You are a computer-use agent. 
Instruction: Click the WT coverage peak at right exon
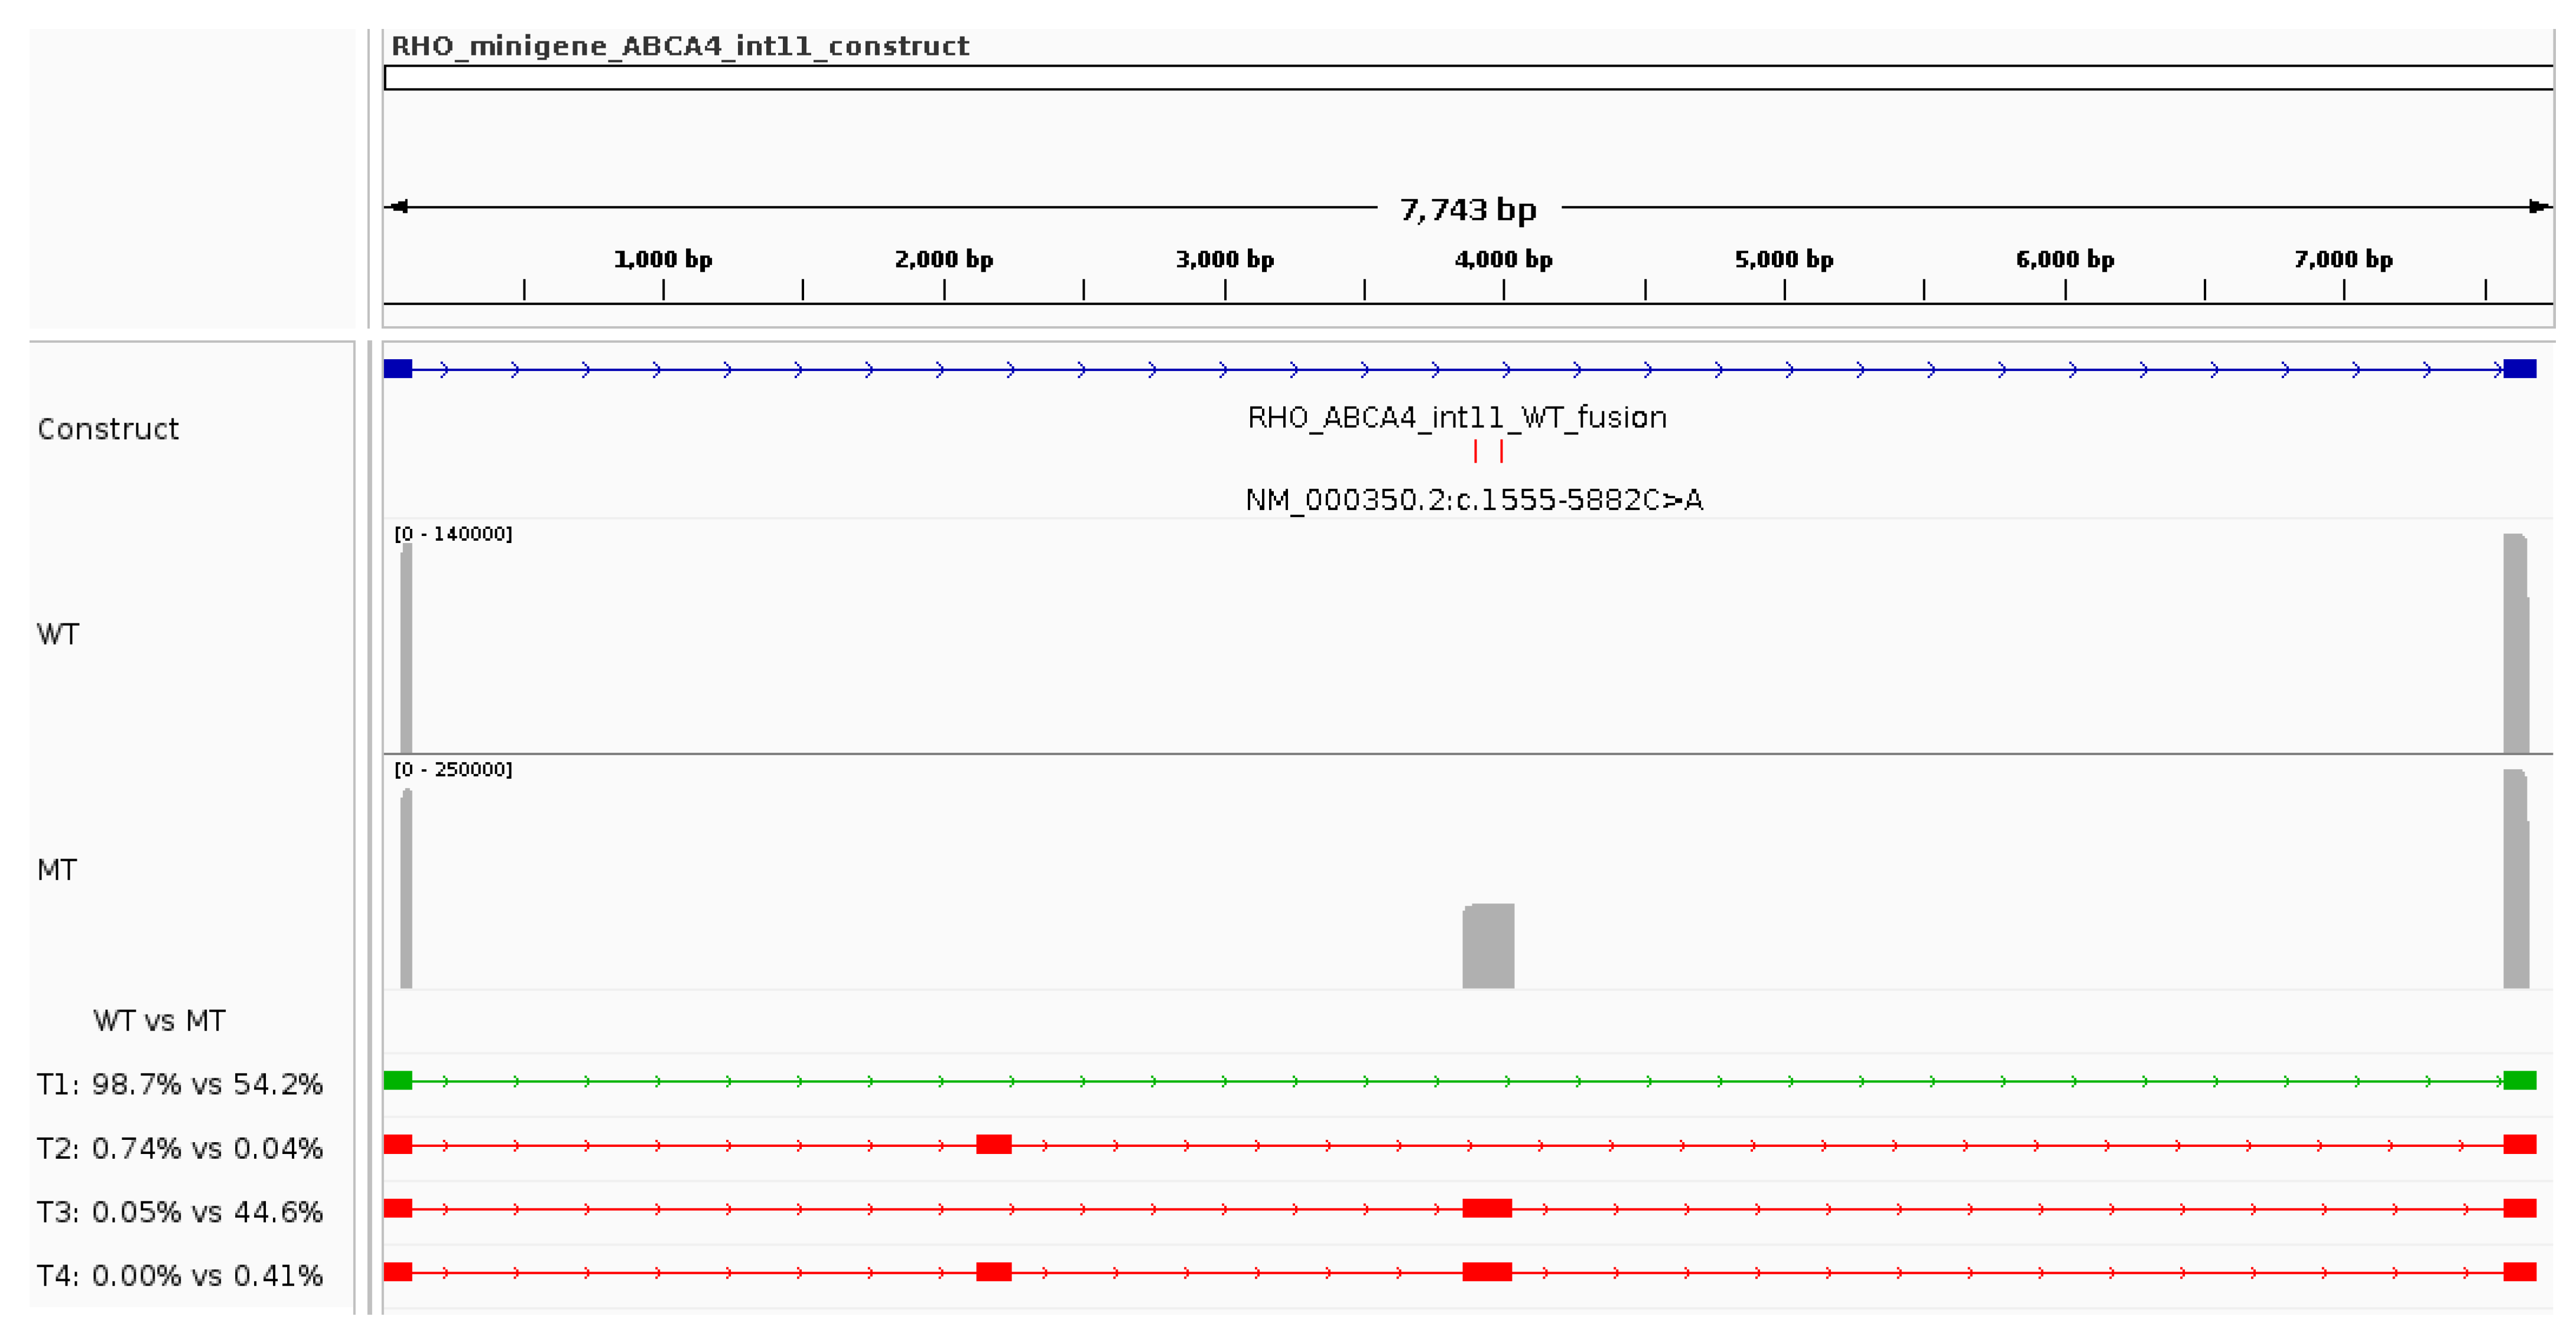pos(2516,643)
